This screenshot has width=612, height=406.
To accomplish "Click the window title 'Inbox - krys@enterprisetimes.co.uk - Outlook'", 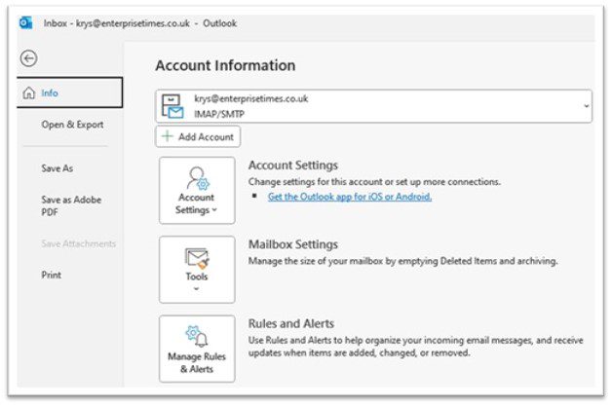I will pos(139,23).
